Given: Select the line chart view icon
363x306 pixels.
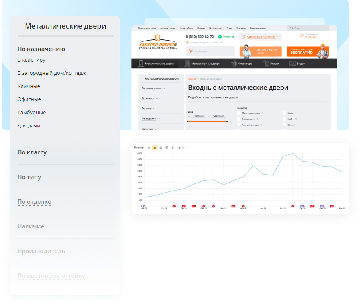Looking at the screenshot, I should 155,148.
